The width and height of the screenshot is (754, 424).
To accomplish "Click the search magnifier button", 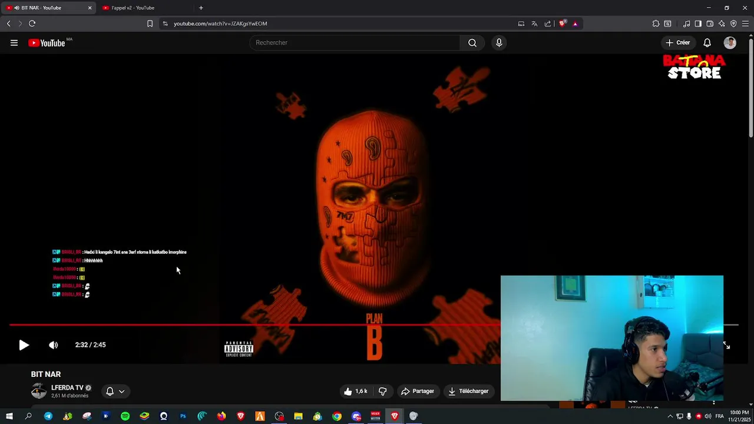I will pyautogui.click(x=472, y=42).
